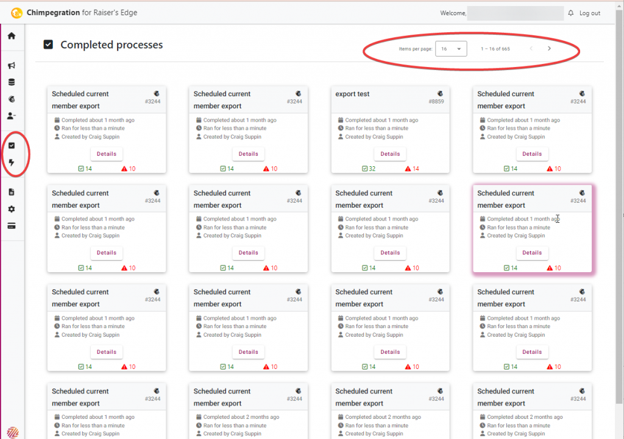Screen dimensions: 624x439
Task: Open Completed processes check icon in sidebar
Action: pos(12,146)
